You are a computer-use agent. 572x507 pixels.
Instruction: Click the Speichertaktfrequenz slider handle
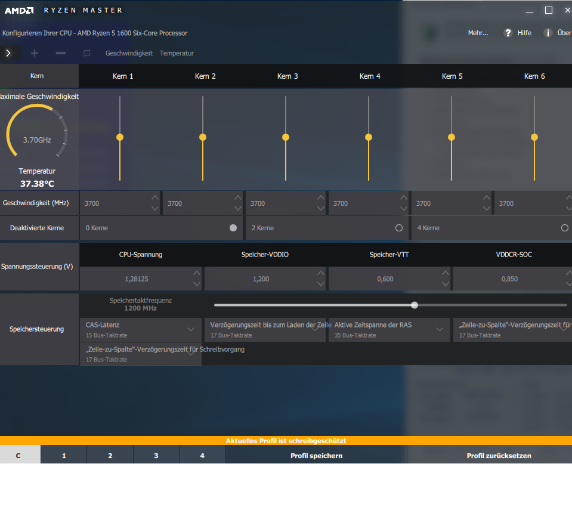coord(415,305)
